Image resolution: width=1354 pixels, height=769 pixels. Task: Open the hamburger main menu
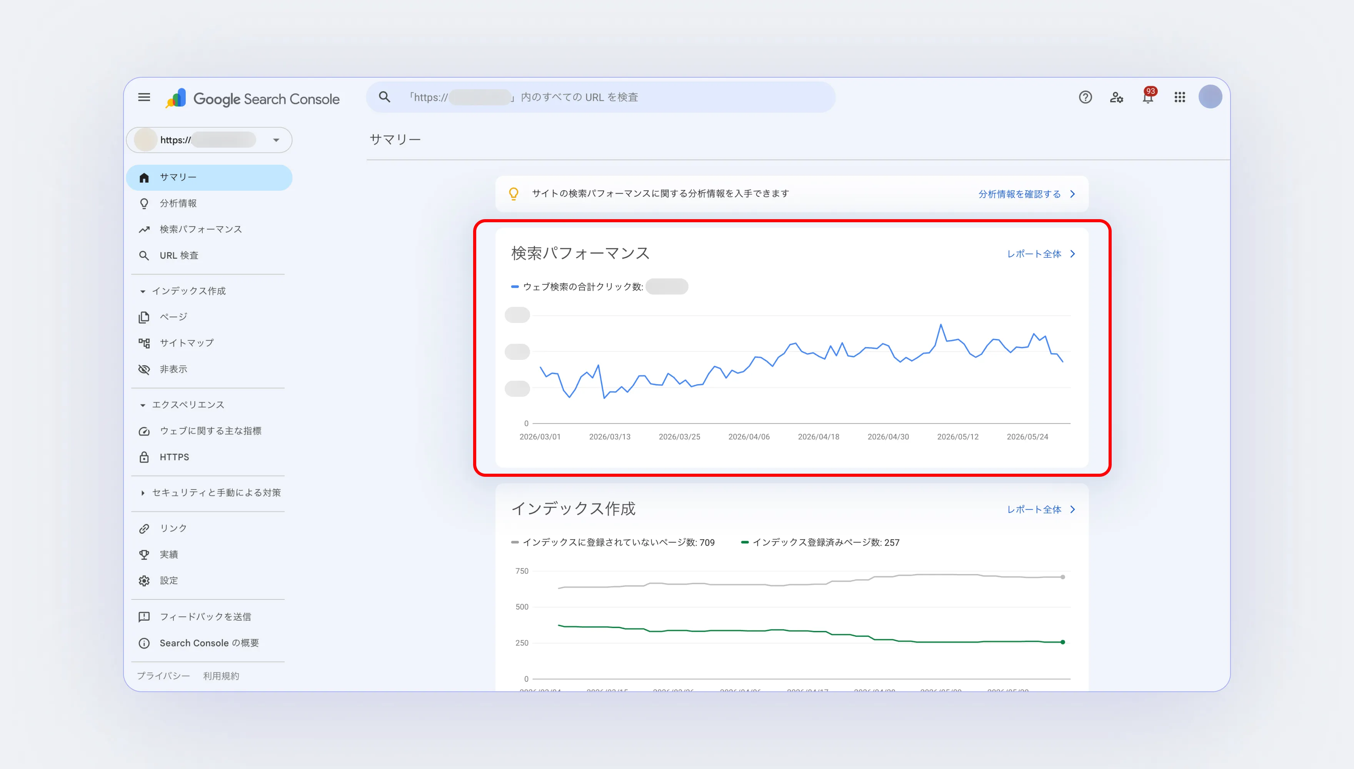(x=144, y=97)
